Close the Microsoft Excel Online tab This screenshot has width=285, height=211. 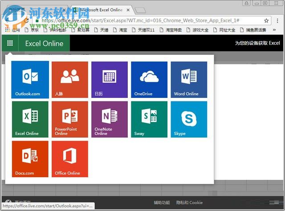click(128, 10)
